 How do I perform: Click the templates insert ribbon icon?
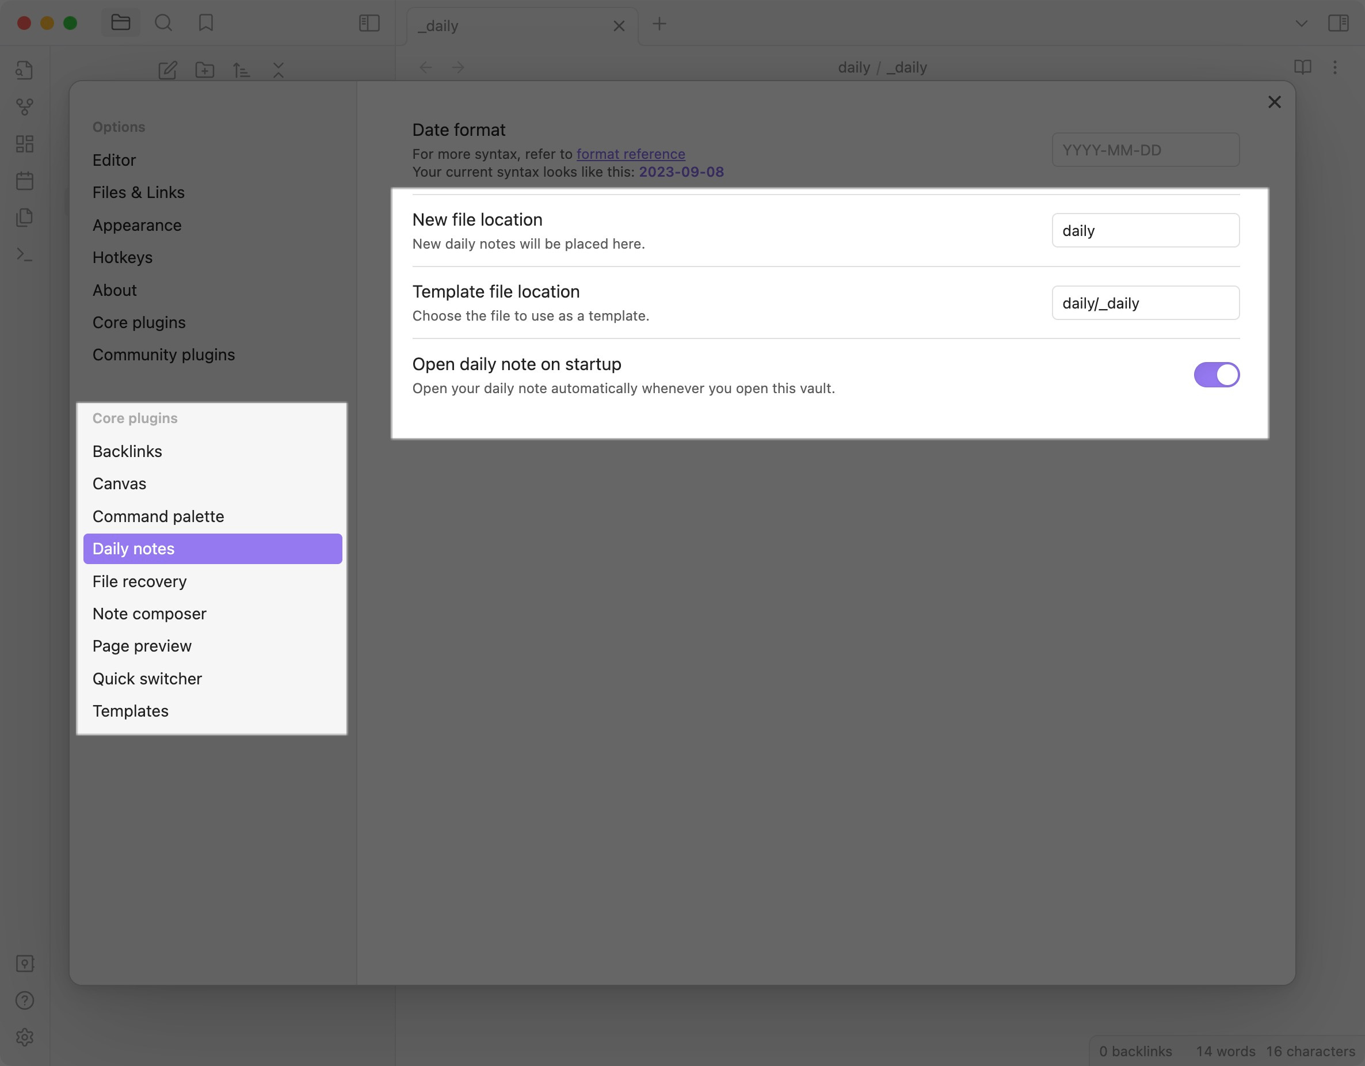[24, 218]
